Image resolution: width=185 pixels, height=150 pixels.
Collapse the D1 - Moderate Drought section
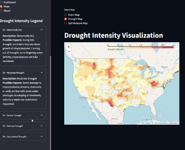coord(23,73)
